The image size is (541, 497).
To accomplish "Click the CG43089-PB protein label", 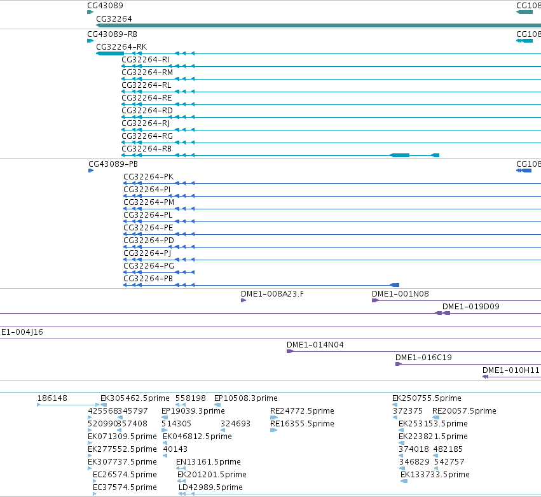I will point(113,164).
